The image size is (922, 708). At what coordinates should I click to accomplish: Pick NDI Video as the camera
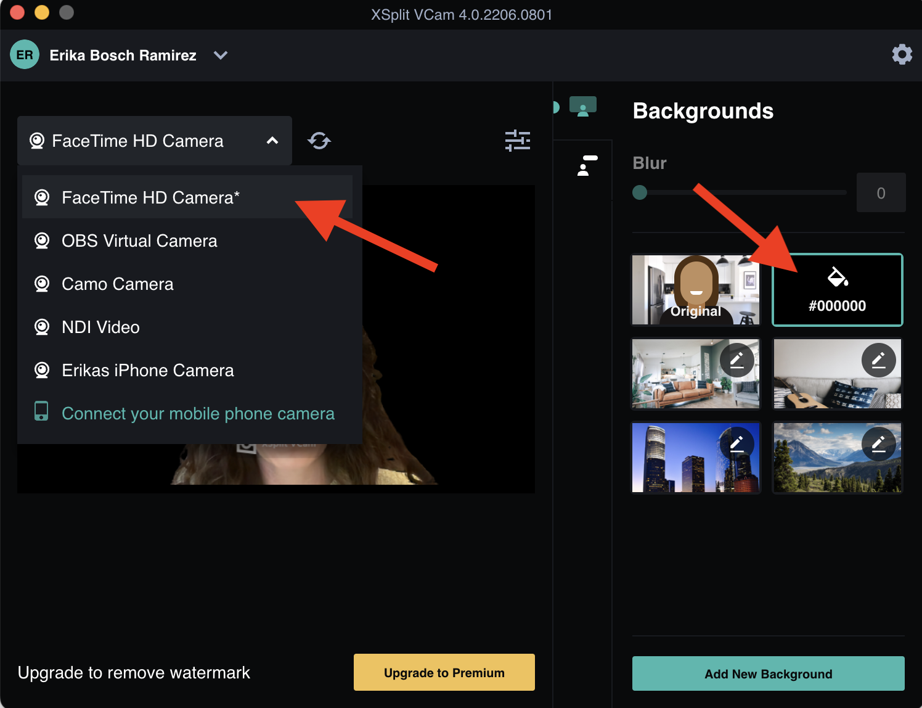(x=187, y=327)
